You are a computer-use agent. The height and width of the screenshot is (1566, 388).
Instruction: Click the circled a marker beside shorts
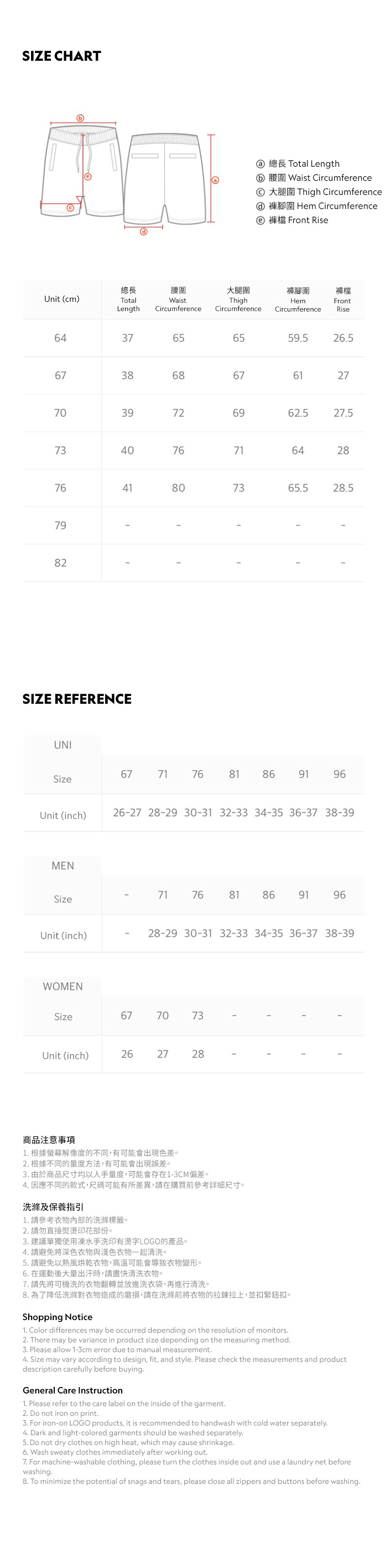coord(215,180)
